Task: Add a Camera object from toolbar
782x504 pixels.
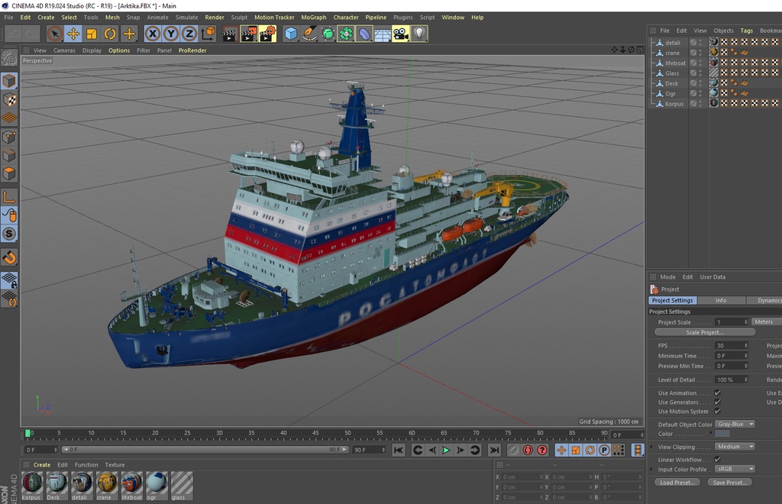Action: [x=400, y=34]
